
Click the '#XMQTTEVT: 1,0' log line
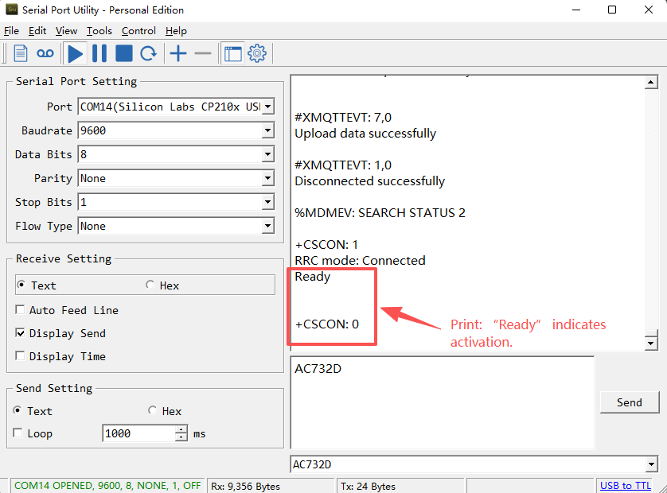click(x=343, y=165)
